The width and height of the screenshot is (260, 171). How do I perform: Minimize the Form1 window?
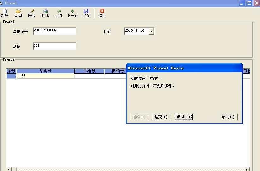[x=242, y=3]
